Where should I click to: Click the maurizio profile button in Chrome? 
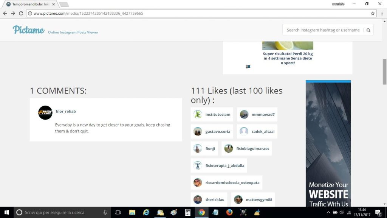click(x=338, y=4)
